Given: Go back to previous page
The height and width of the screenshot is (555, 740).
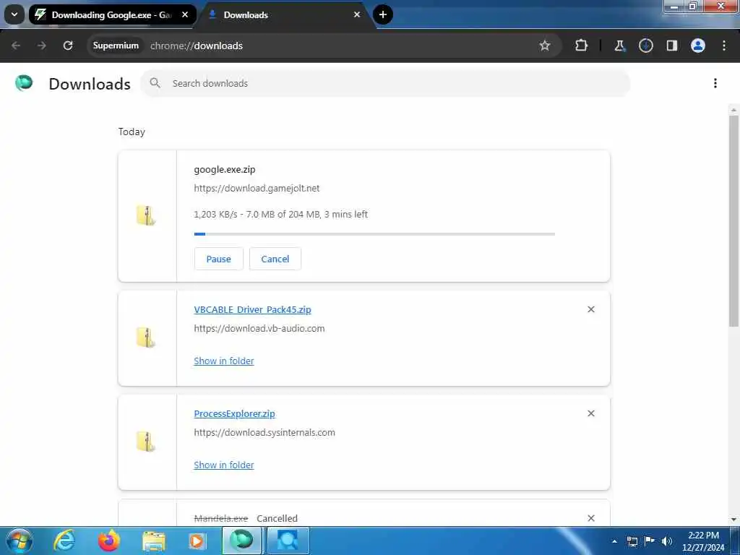Looking at the screenshot, I should coord(16,46).
